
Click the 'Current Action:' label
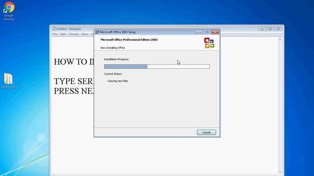(x=113, y=74)
